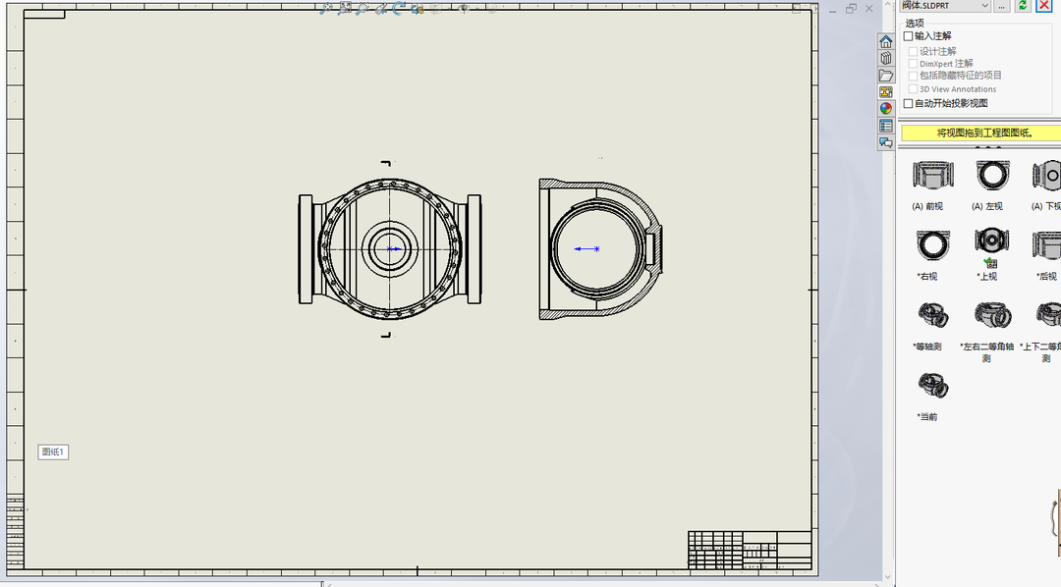The width and height of the screenshot is (1061, 587).
Task: Enable the 输入注解 checkbox
Action: [x=907, y=36]
